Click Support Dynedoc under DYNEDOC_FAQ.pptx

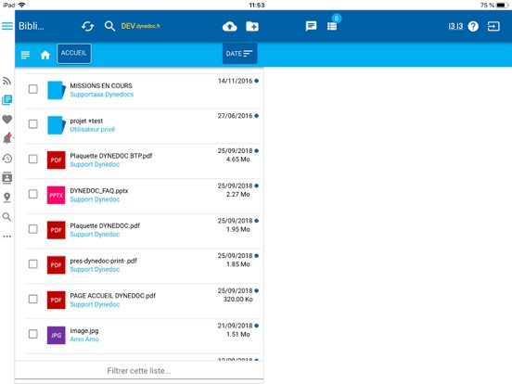[95, 199]
